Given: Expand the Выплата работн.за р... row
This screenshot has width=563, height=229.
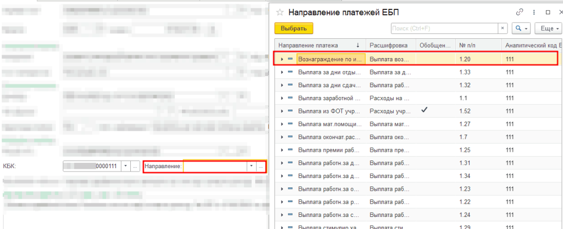Looking at the screenshot, I should (x=282, y=202).
